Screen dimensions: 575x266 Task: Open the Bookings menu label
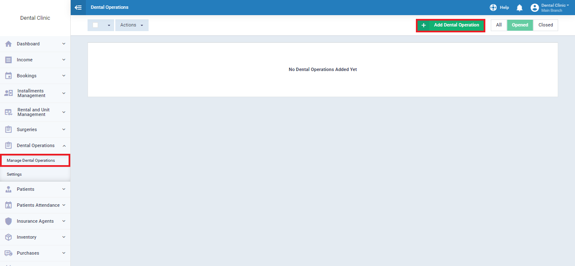pos(27,76)
